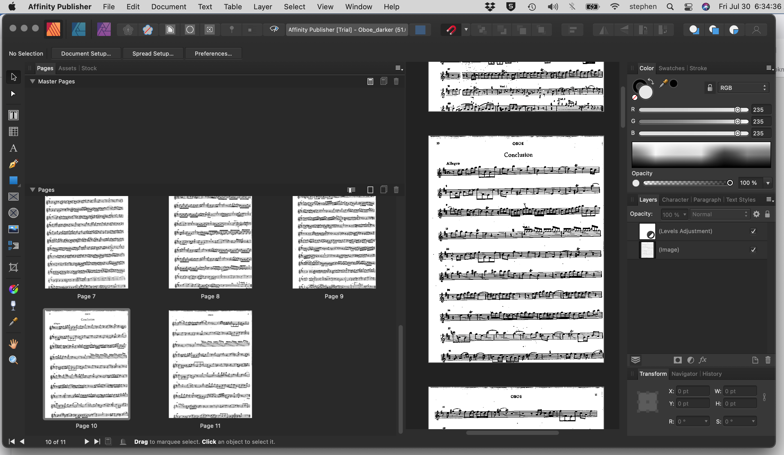
Task: Switch to the Swatches tab
Action: click(671, 68)
